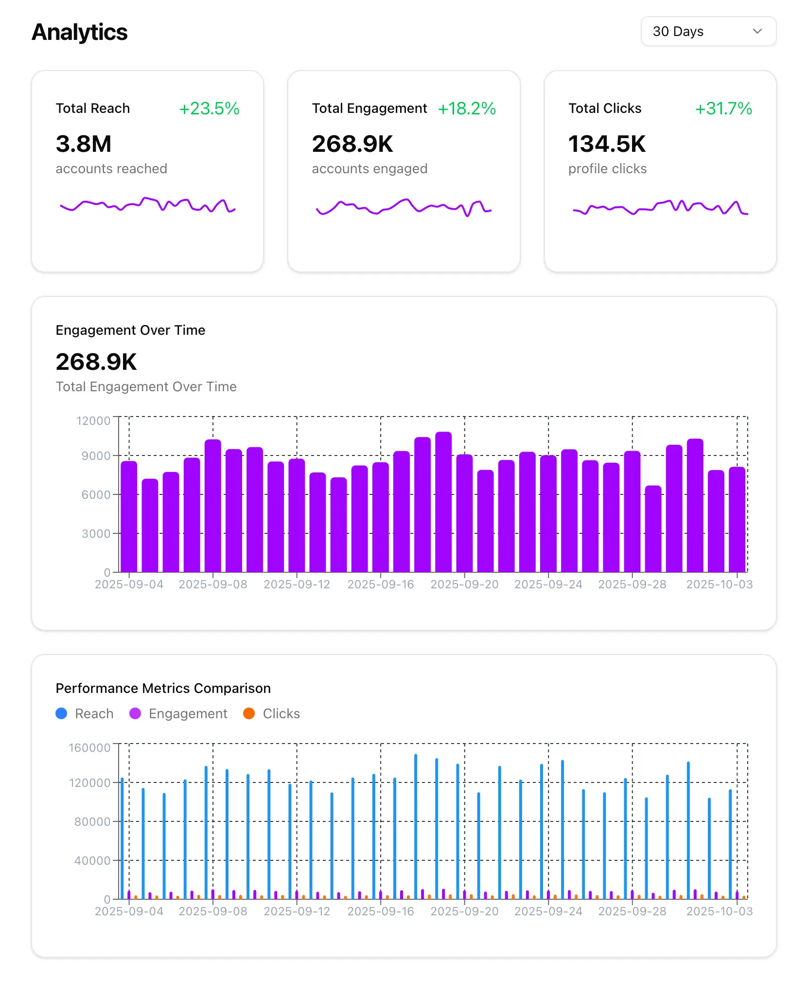Click the 3.8M accounts reached value

[84, 144]
